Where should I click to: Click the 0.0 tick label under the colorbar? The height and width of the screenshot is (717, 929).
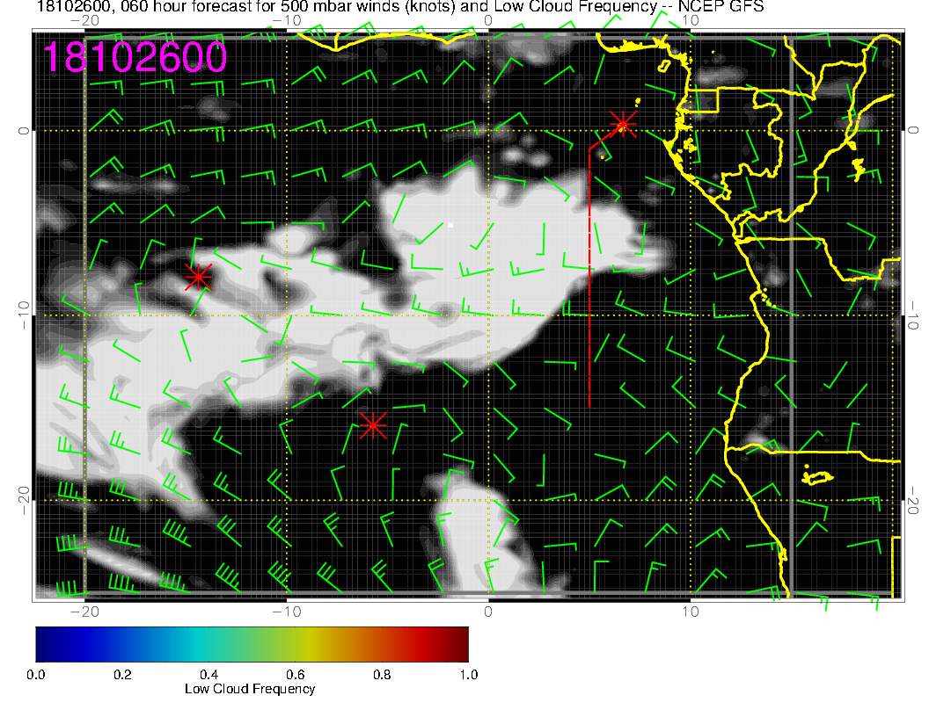[36, 674]
